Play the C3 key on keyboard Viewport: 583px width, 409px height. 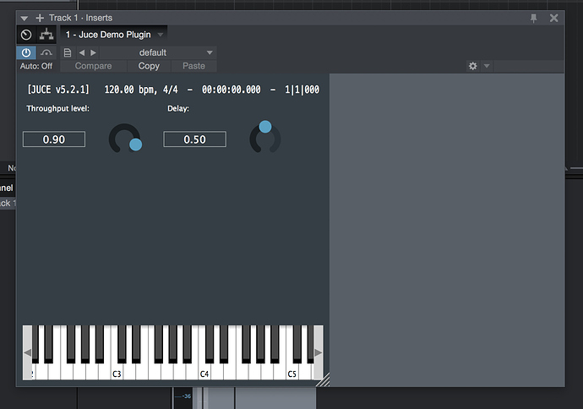(x=117, y=372)
